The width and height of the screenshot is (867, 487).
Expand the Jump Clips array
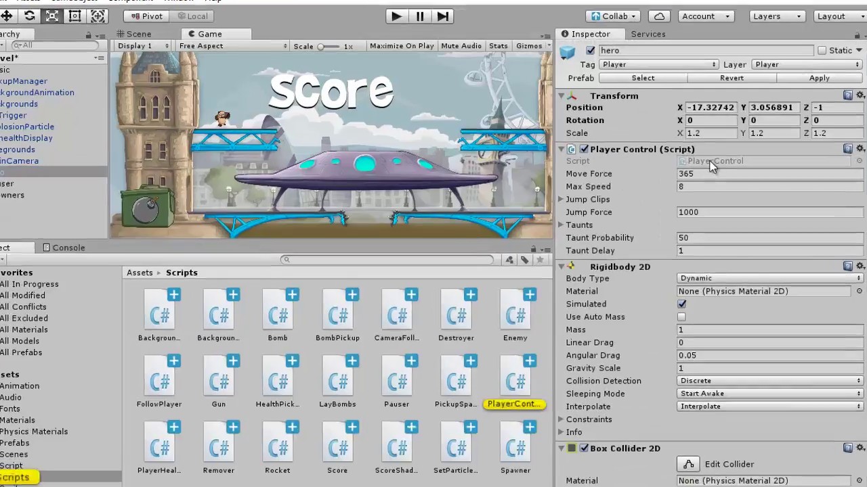pos(561,200)
